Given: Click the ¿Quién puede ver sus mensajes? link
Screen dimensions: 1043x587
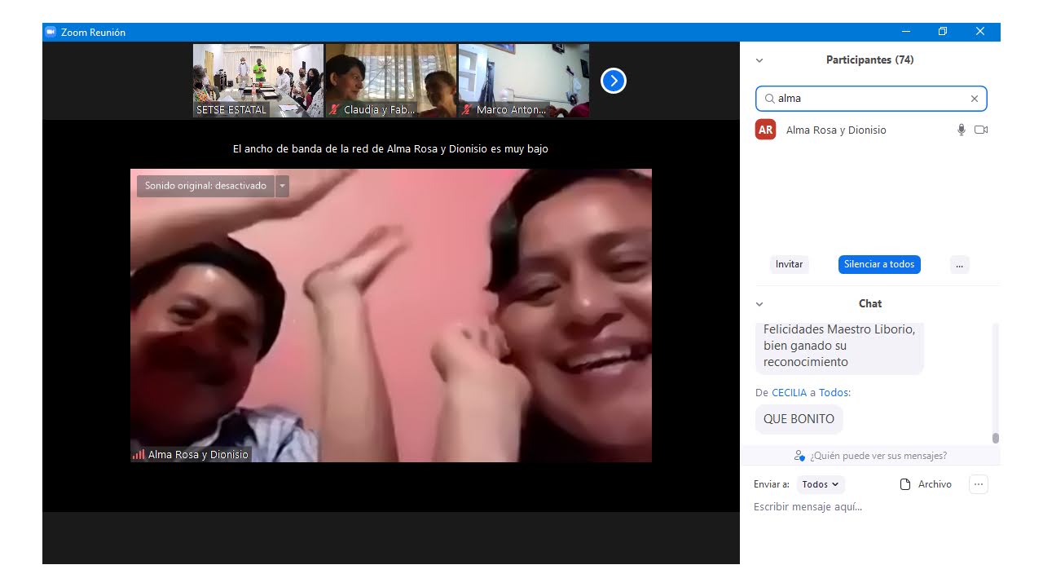Looking at the screenshot, I should tap(878, 456).
